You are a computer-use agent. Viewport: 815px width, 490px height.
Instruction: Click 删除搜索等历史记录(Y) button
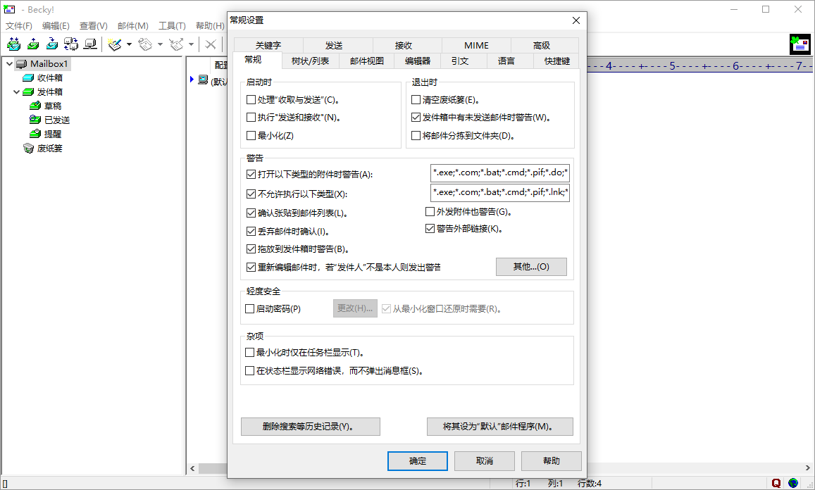pos(311,427)
